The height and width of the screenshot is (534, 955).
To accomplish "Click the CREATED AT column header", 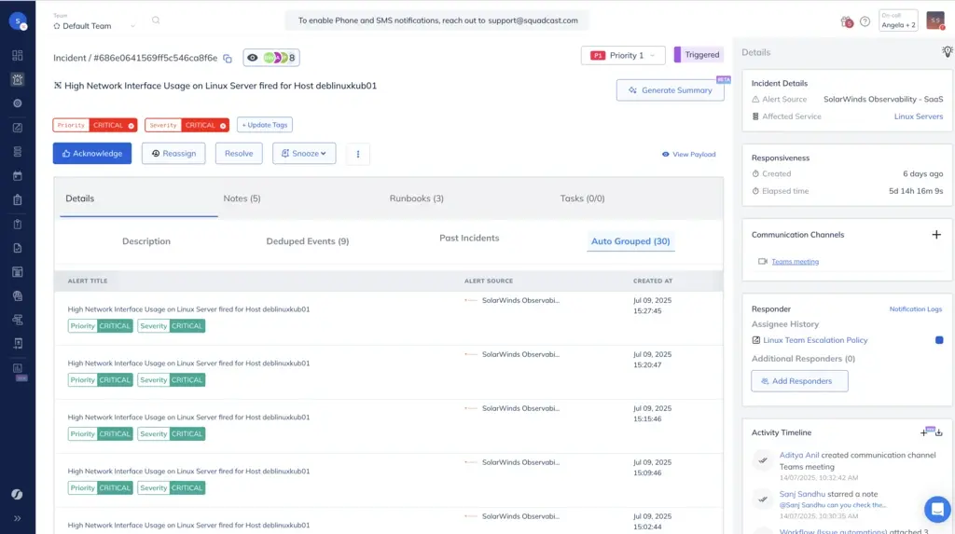I will click(652, 281).
